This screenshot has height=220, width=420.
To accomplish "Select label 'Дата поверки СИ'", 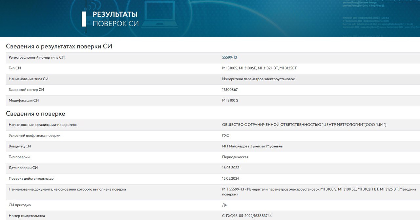I will coord(23,168).
